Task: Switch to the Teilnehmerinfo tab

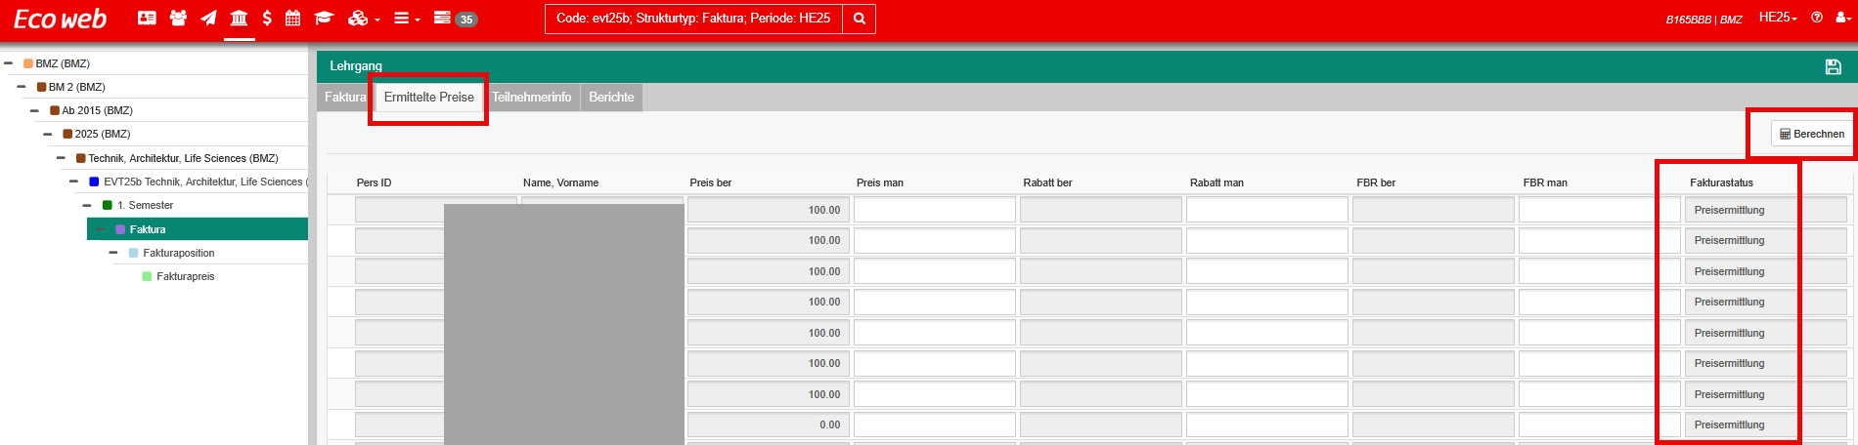Action: pos(531,97)
